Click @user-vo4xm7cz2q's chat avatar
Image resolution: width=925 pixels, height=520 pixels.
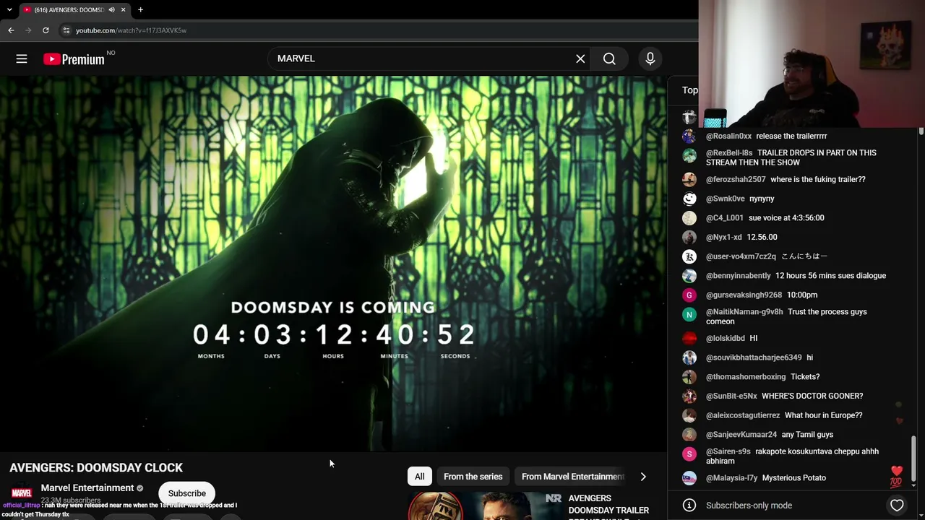pyautogui.click(x=689, y=256)
